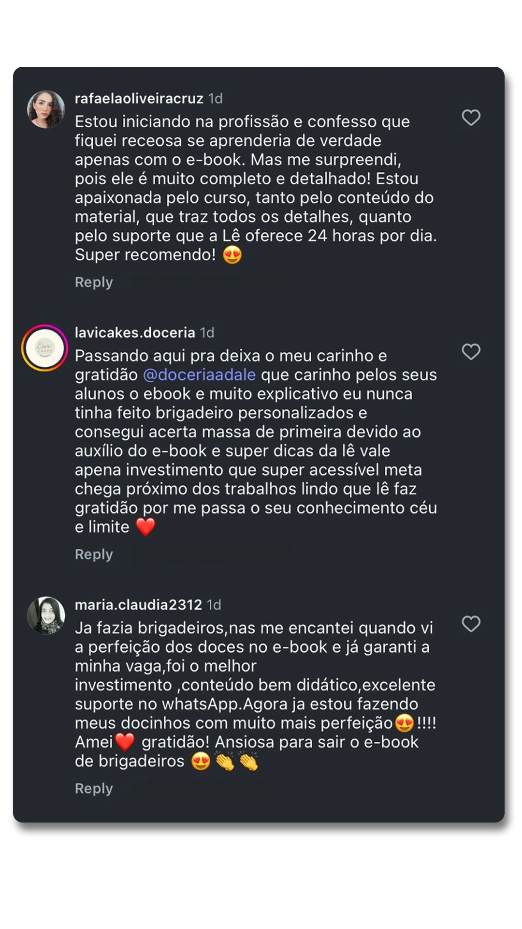Click the 1d timestamp beside rafaelaoliveiracruz
The image size is (522, 929).
[216, 99]
